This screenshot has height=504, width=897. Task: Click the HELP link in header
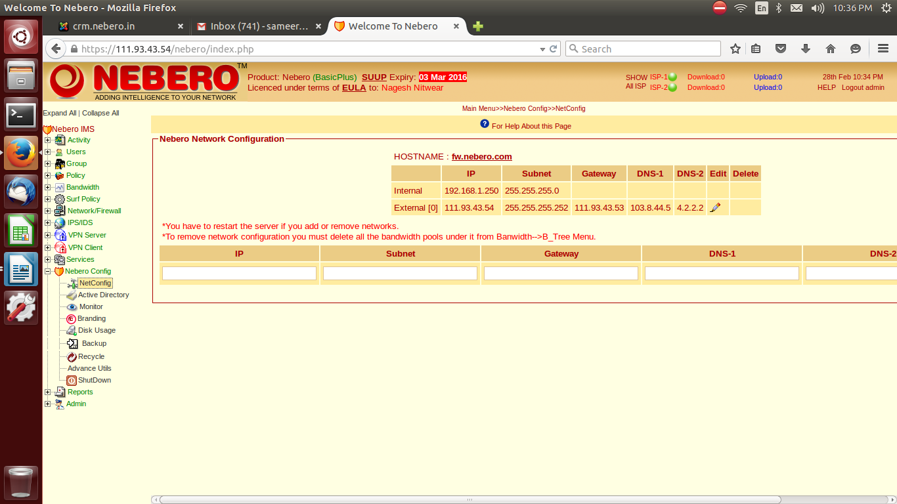827,87
